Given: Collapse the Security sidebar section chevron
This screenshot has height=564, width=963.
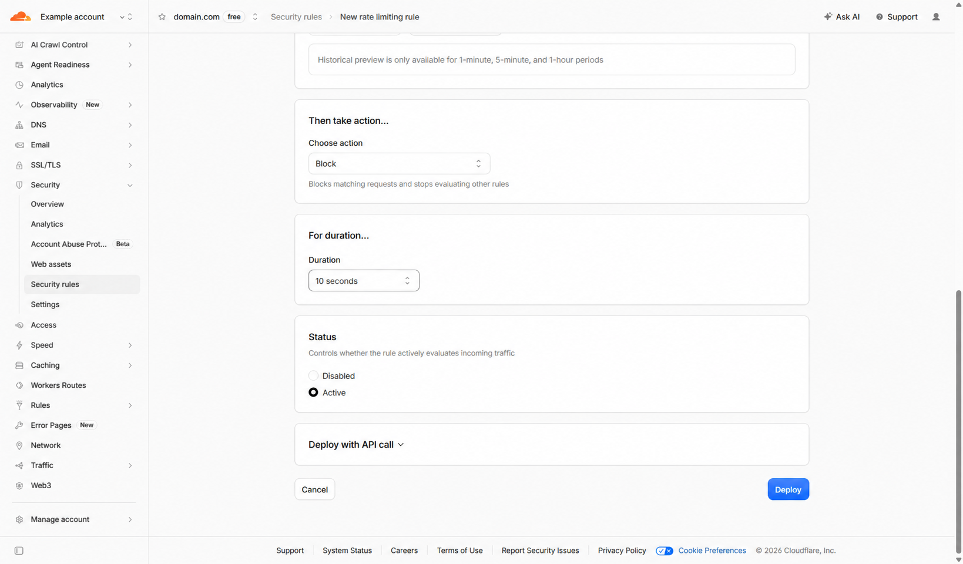Looking at the screenshot, I should (130, 185).
